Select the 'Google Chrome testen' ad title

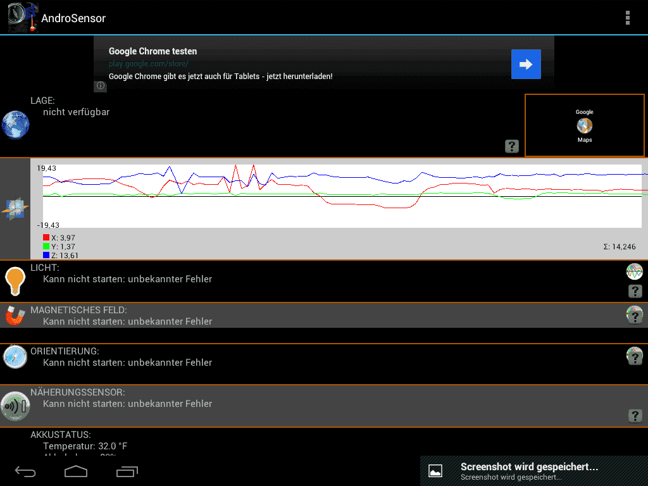click(153, 51)
